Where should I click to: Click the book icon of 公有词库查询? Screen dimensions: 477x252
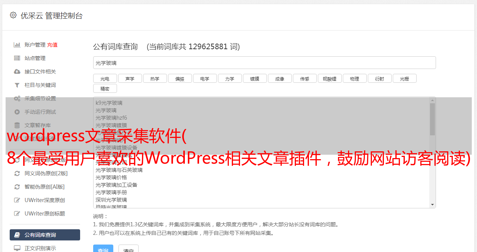[17, 235]
